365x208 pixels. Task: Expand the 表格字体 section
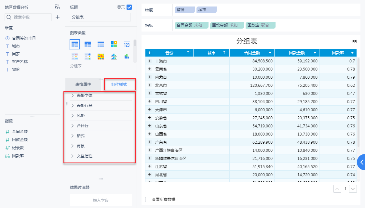101,96
